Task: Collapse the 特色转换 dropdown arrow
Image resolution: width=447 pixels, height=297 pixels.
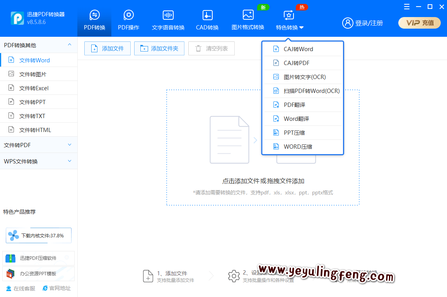Action: point(302,28)
